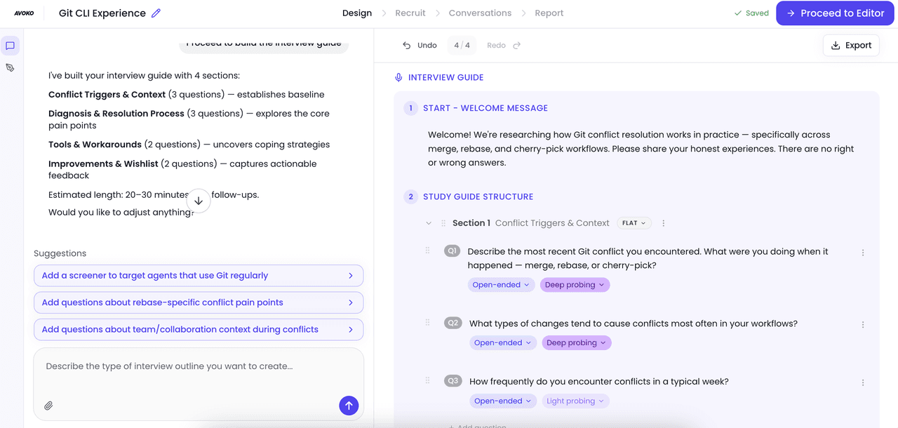The height and width of the screenshot is (428, 898).
Task: Select the annotation pen icon in the sidebar
Action: 10,67
